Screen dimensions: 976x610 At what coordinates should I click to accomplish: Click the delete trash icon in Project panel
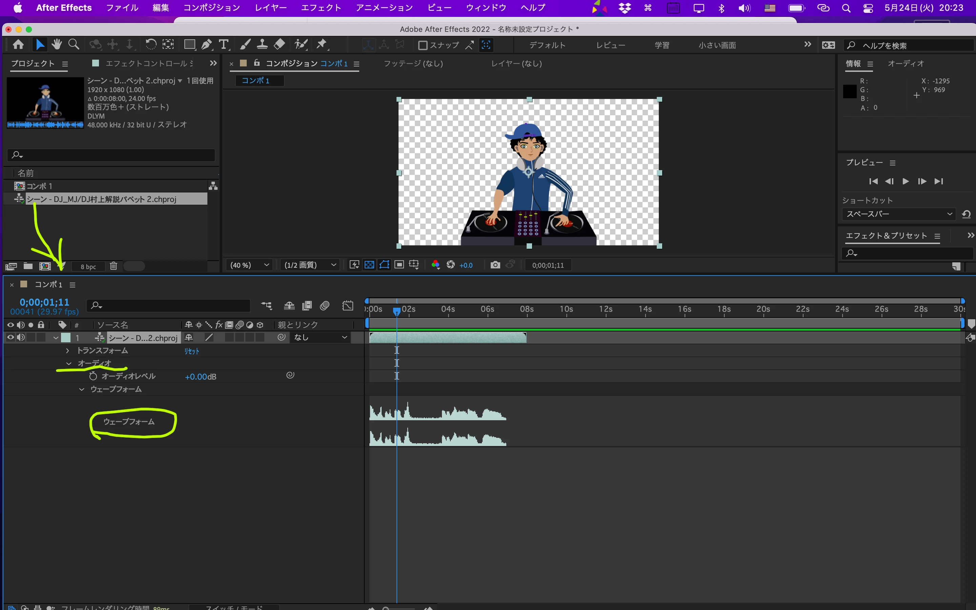114,266
